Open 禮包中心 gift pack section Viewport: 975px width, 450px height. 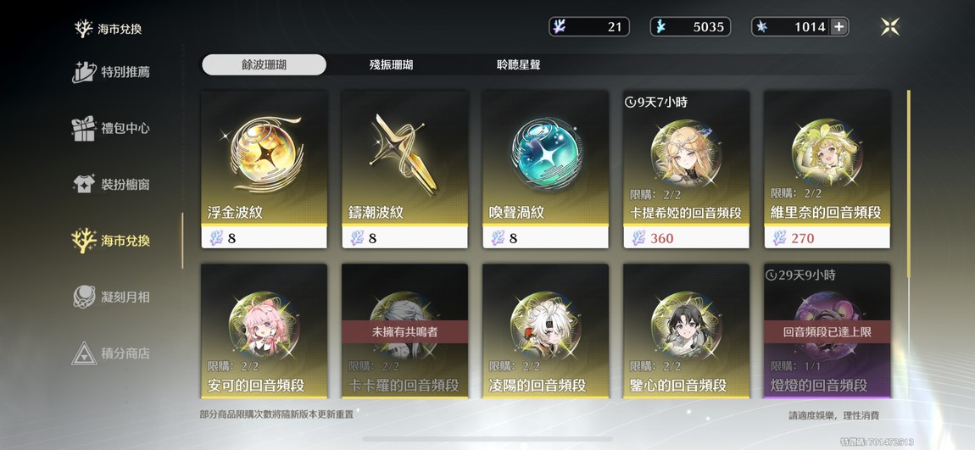pyautogui.click(x=111, y=128)
